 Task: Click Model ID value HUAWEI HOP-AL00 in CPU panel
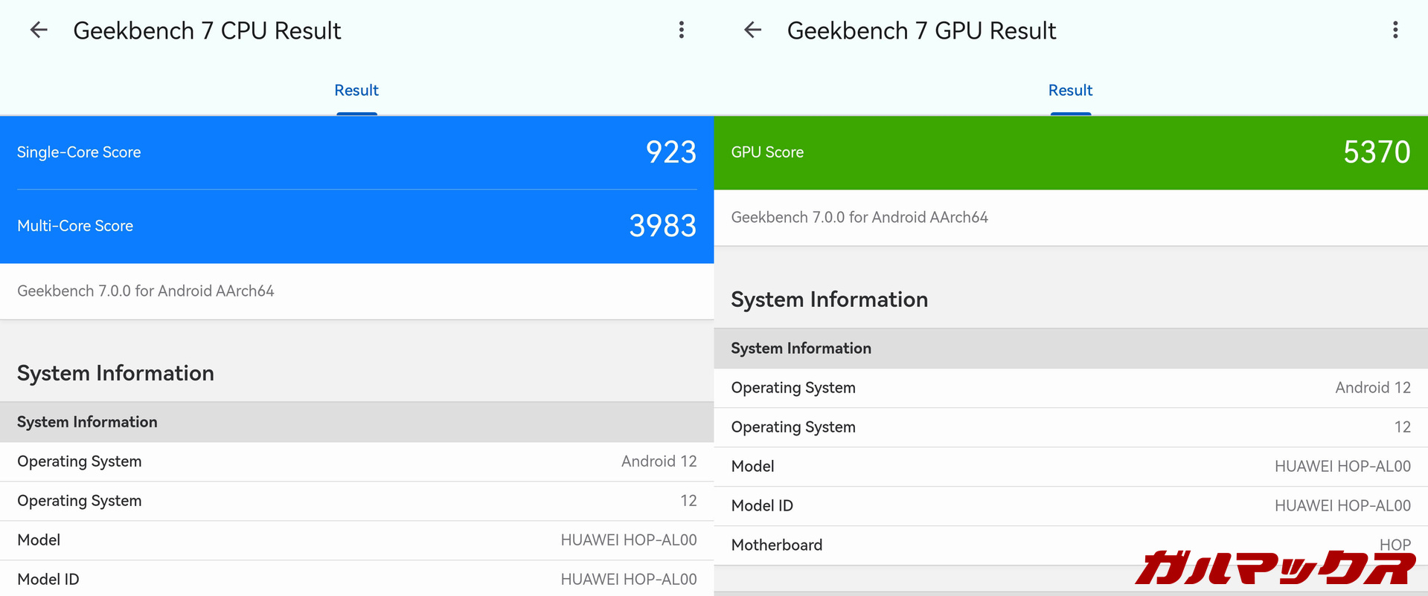tap(629, 580)
